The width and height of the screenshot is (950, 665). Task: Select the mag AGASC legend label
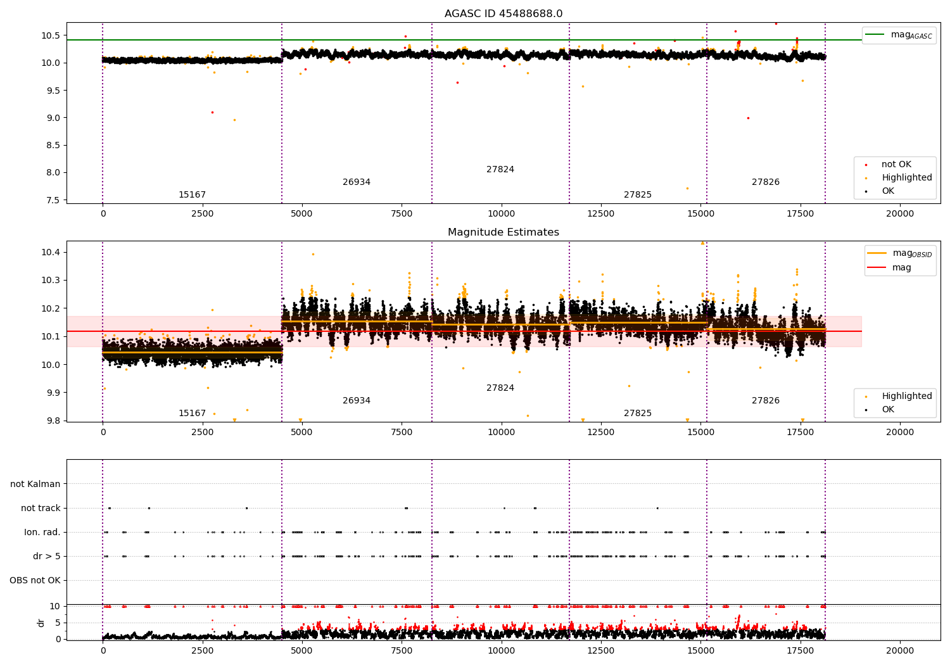coord(911,35)
